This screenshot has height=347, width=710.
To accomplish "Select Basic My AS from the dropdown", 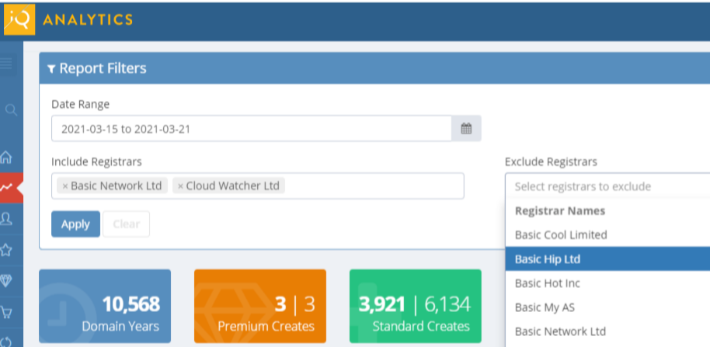I will pyautogui.click(x=607, y=307).
